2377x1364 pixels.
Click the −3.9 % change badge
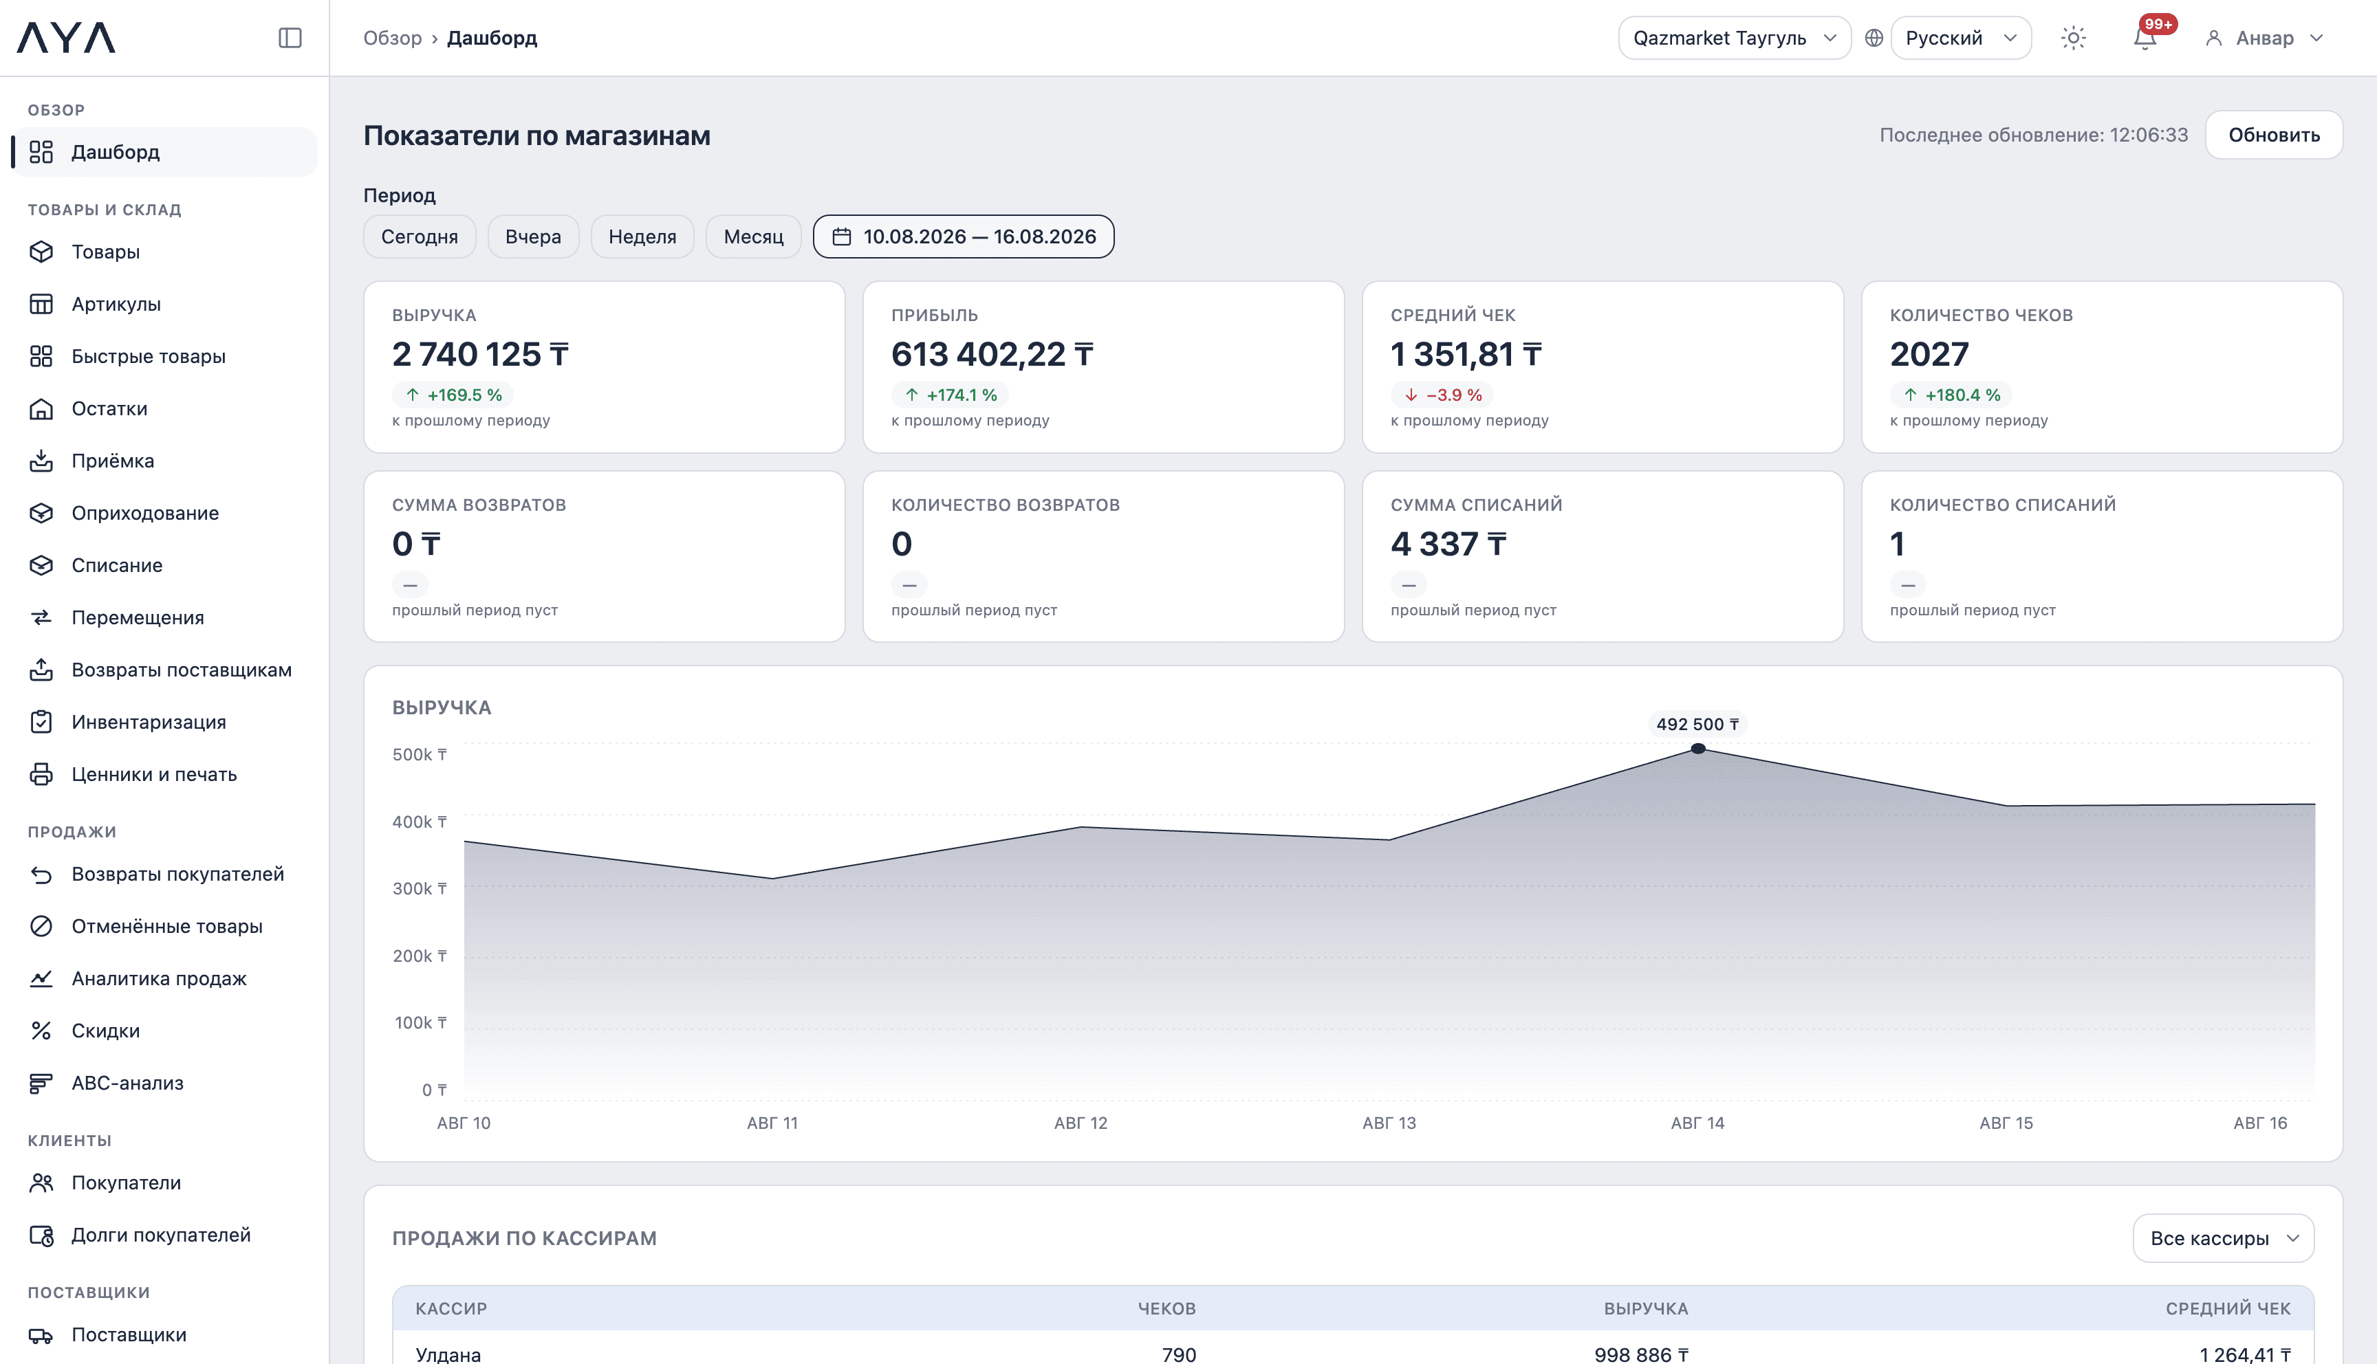coord(1442,395)
